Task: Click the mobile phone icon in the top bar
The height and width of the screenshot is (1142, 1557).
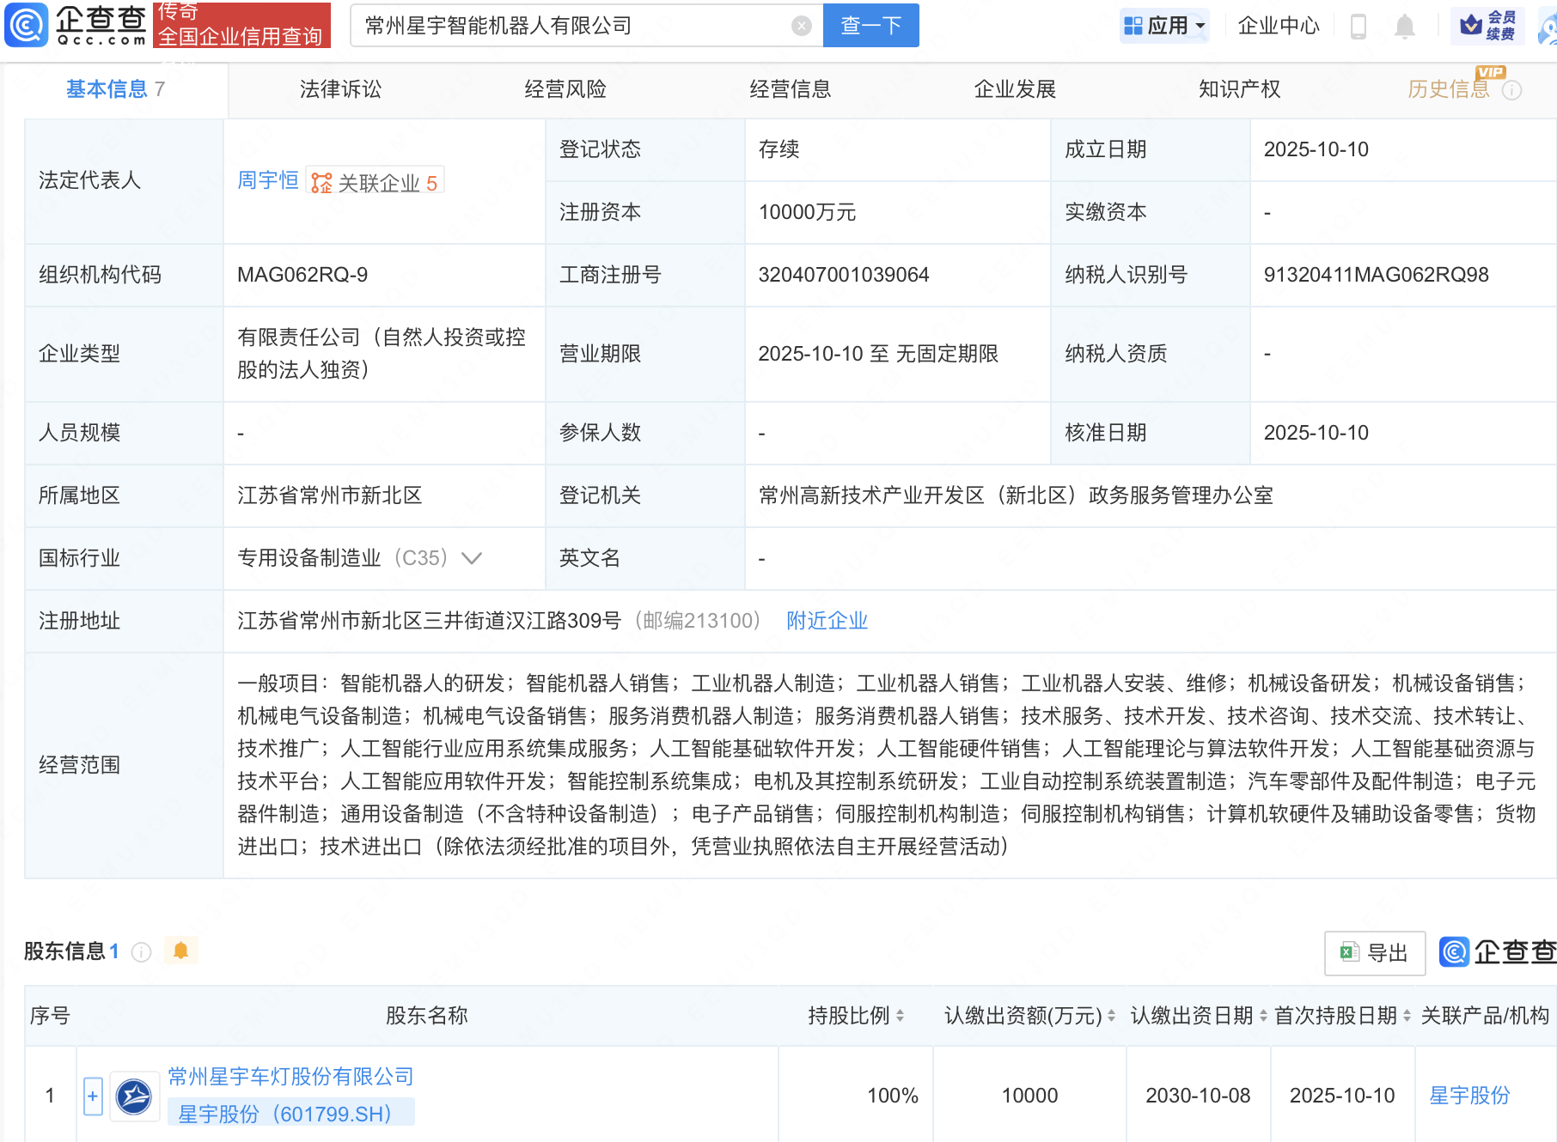Action: [x=1359, y=25]
